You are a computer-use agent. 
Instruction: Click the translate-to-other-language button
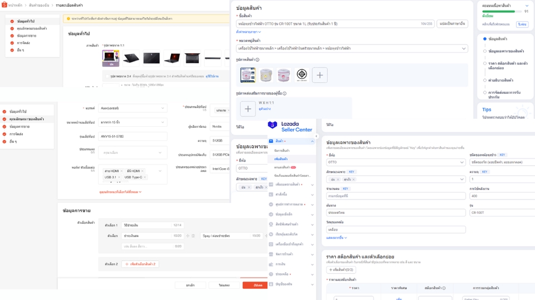[452, 24]
